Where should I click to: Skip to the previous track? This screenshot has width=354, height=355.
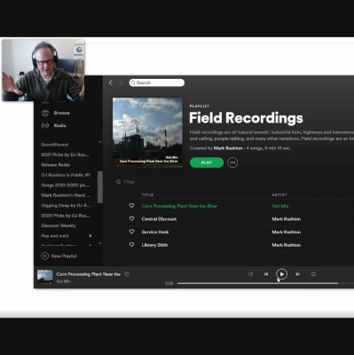tap(266, 274)
